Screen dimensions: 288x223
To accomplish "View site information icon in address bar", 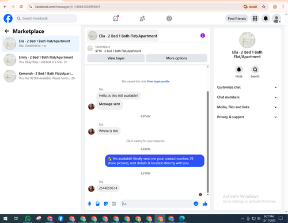I will 31,7.
